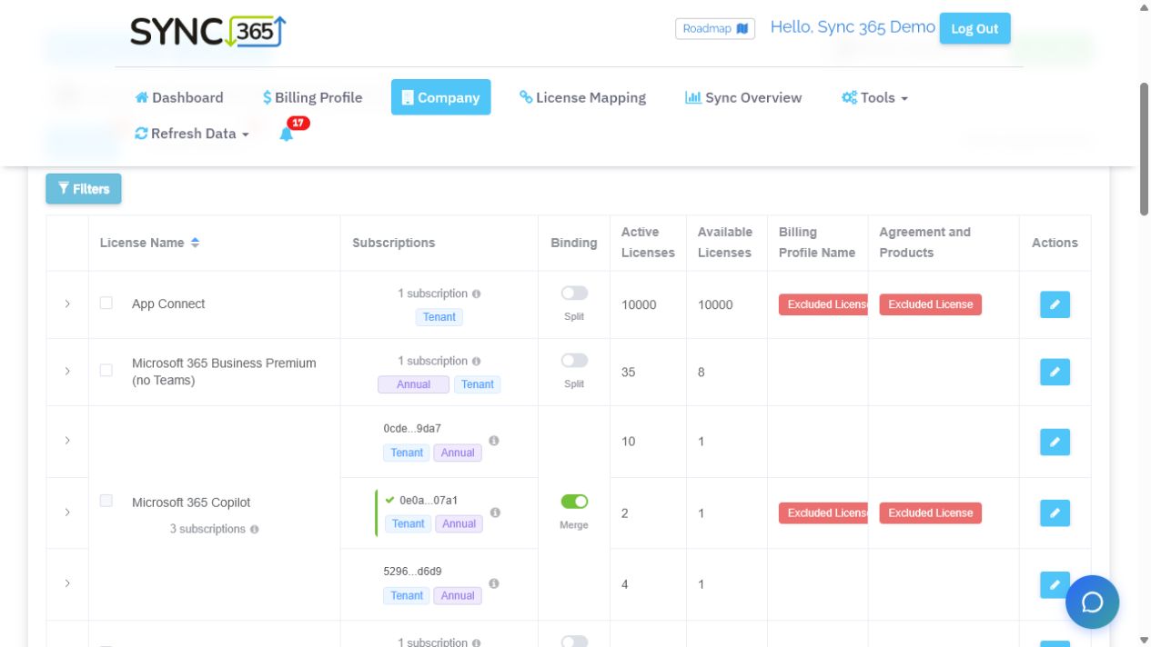The height and width of the screenshot is (647, 1151).
Task: Select the Company tab
Action: tap(440, 97)
